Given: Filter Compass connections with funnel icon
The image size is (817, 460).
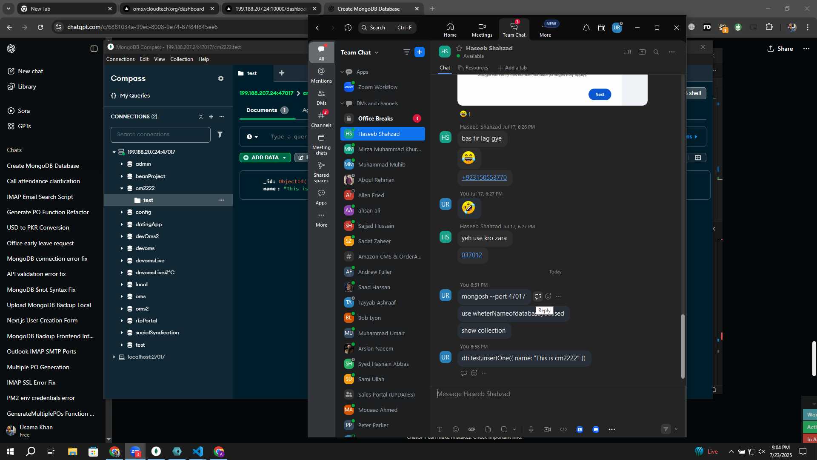Looking at the screenshot, I should [x=220, y=135].
